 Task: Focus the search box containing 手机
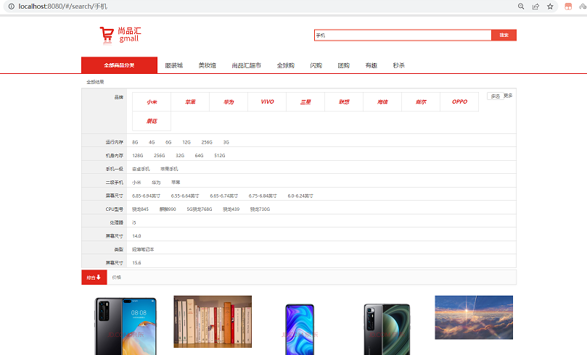(x=403, y=35)
